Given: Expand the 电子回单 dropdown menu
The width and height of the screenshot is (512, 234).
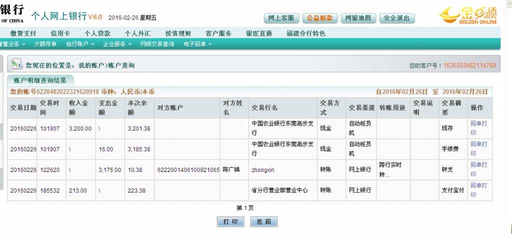Looking at the screenshot, I should pyautogui.click(x=197, y=44).
